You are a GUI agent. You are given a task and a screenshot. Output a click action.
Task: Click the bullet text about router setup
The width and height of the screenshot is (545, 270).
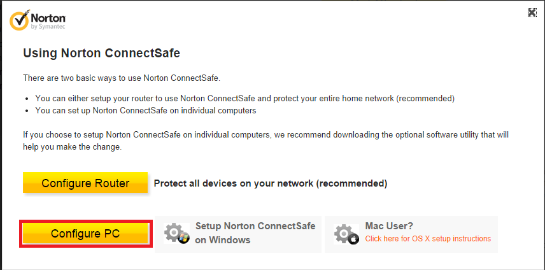245,99
